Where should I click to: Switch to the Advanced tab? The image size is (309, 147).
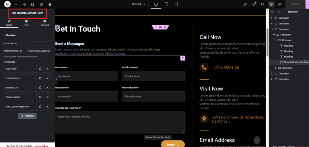pos(45,23)
